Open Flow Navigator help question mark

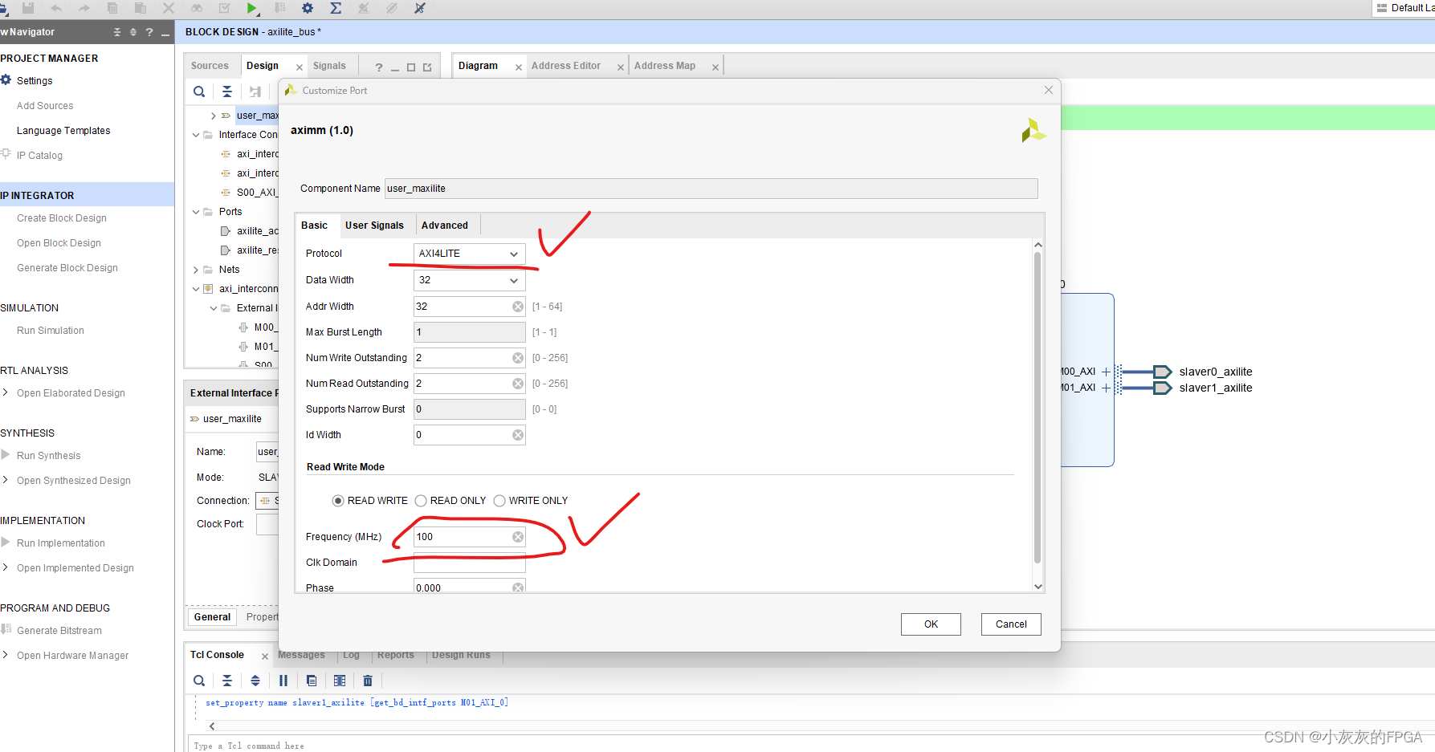coord(149,32)
